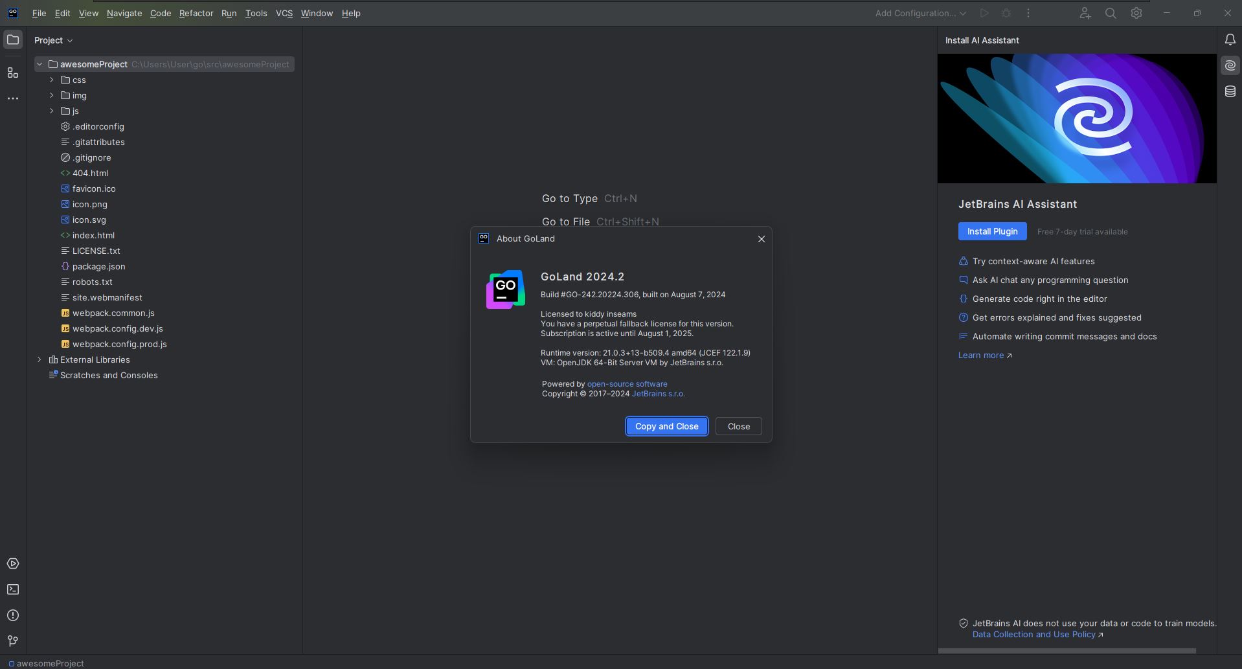The width and height of the screenshot is (1242, 669).
Task: Expand the css folder
Action: [52, 80]
